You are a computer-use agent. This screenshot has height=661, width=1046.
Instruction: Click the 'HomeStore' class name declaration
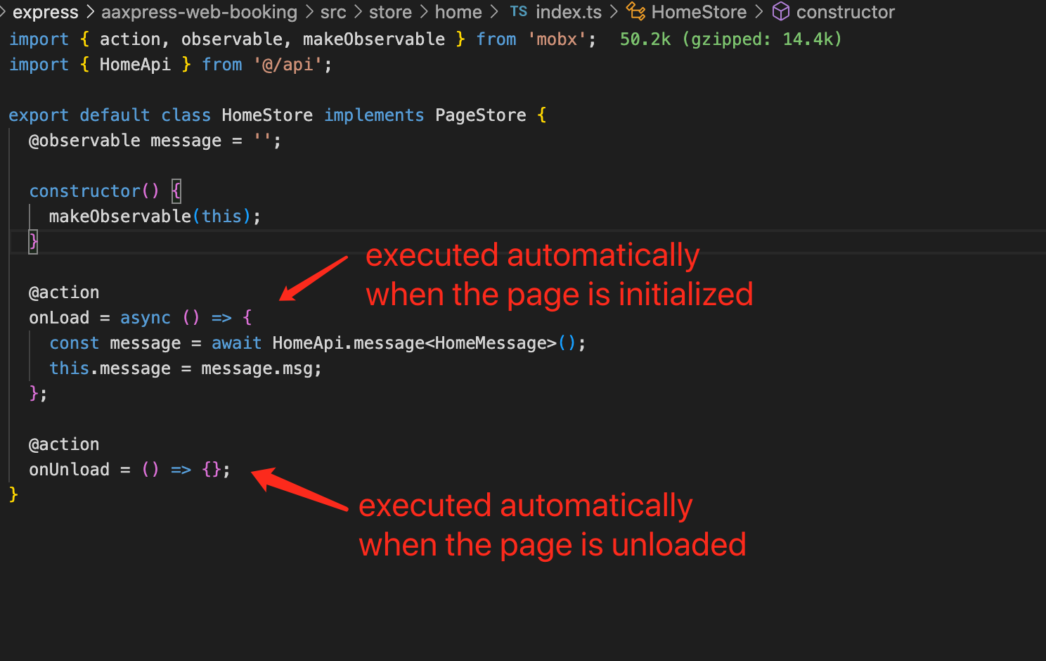[267, 115]
